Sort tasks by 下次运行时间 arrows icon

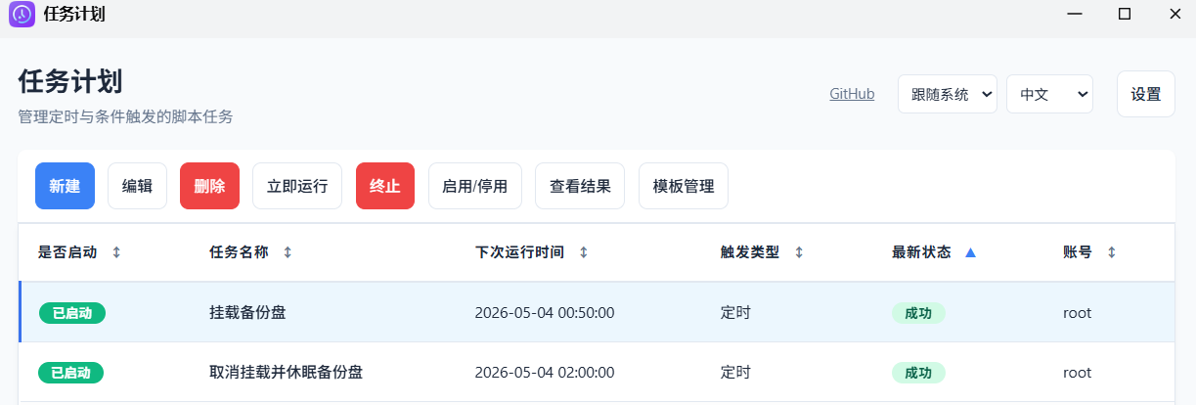(584, 252)
